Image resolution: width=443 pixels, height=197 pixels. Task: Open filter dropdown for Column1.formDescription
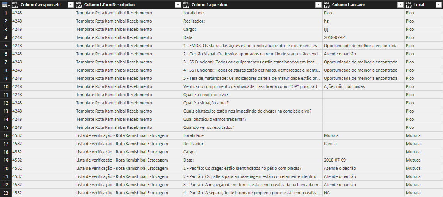click(x=178, y=5)
